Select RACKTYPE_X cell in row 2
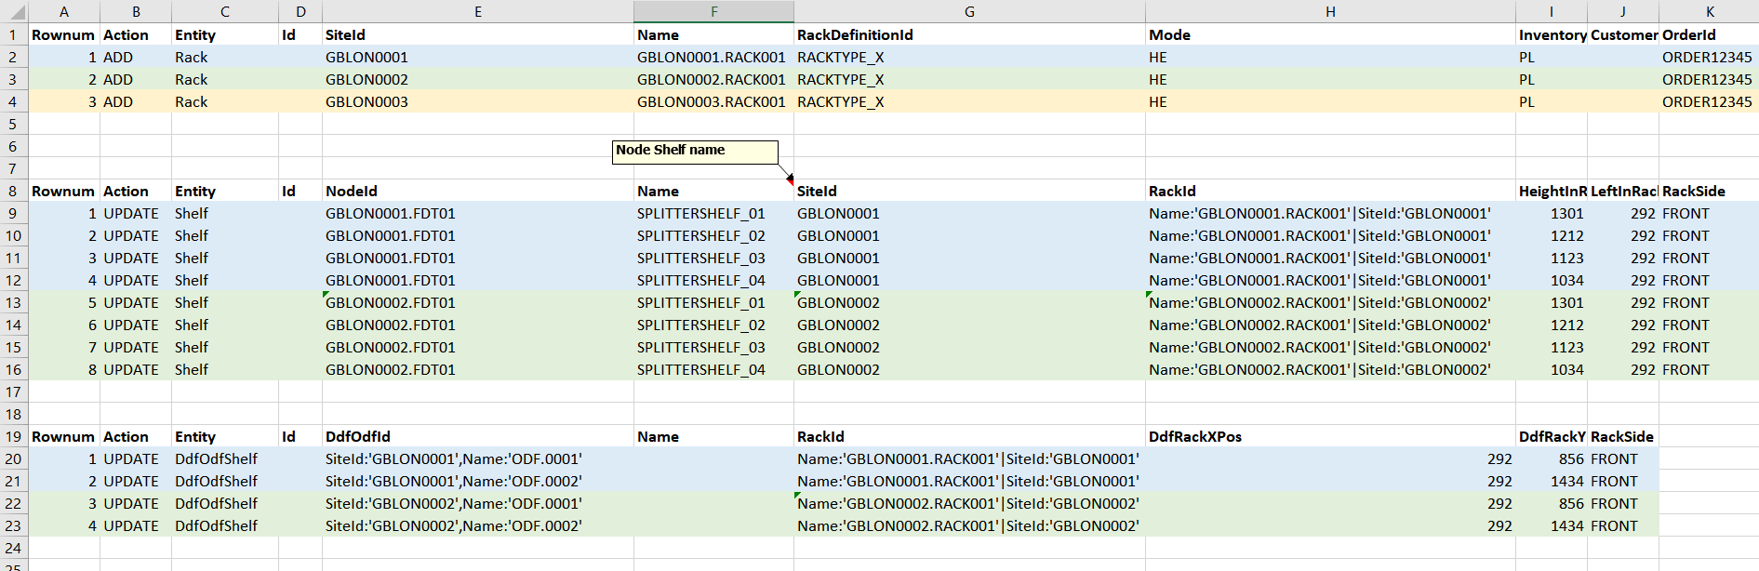The width and height of the screenshot is (1759, 571). (969, 57)
